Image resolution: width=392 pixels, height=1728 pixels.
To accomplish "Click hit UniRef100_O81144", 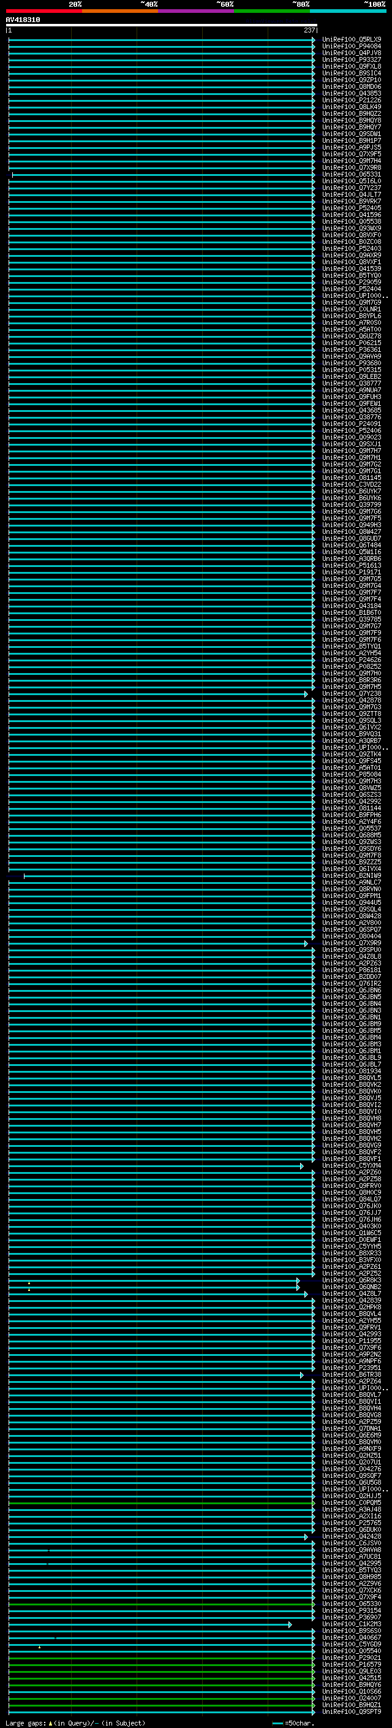I will pyautogui.click(x=351, y=809).
